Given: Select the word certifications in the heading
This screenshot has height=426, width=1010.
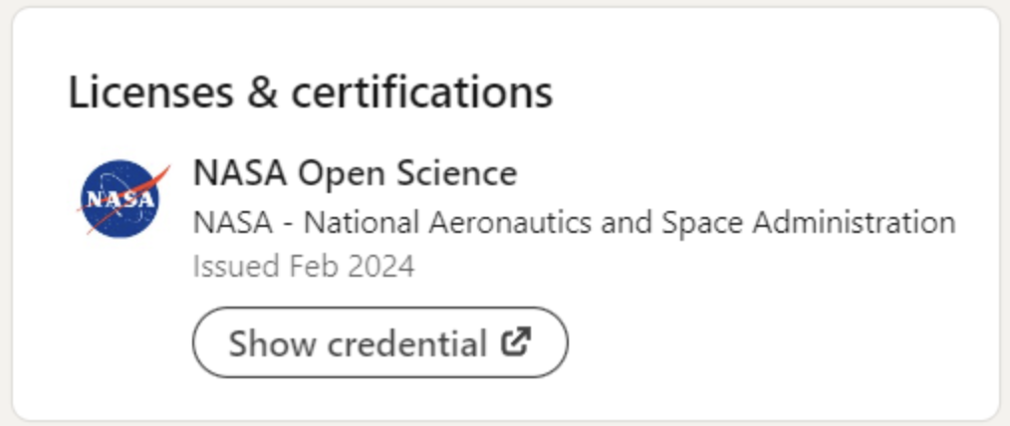Looking at the screenshot, I should (421, 93).
